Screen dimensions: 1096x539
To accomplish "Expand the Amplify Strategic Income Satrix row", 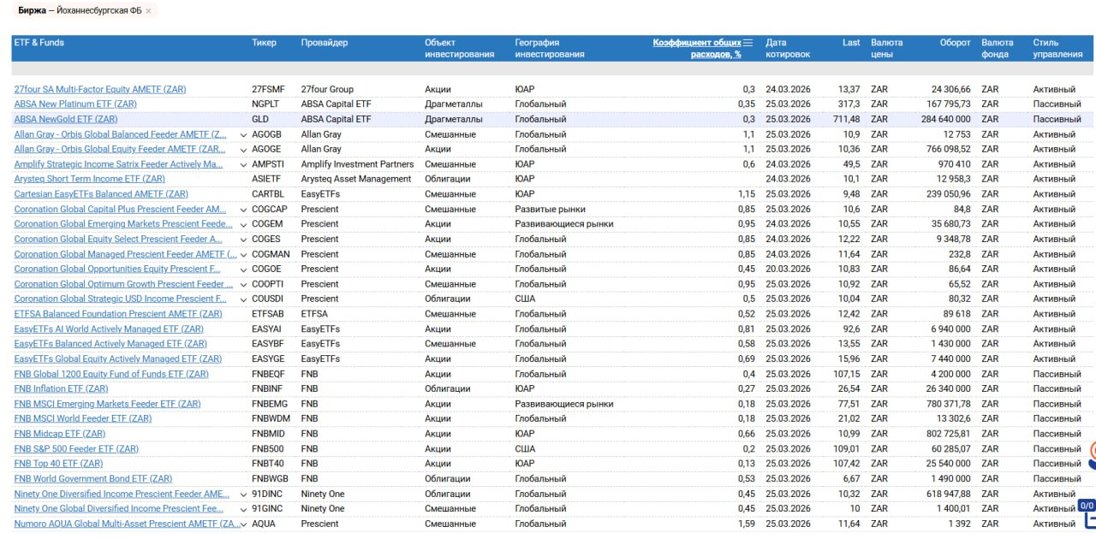I will pyautogui.click(x=243, y=164).
